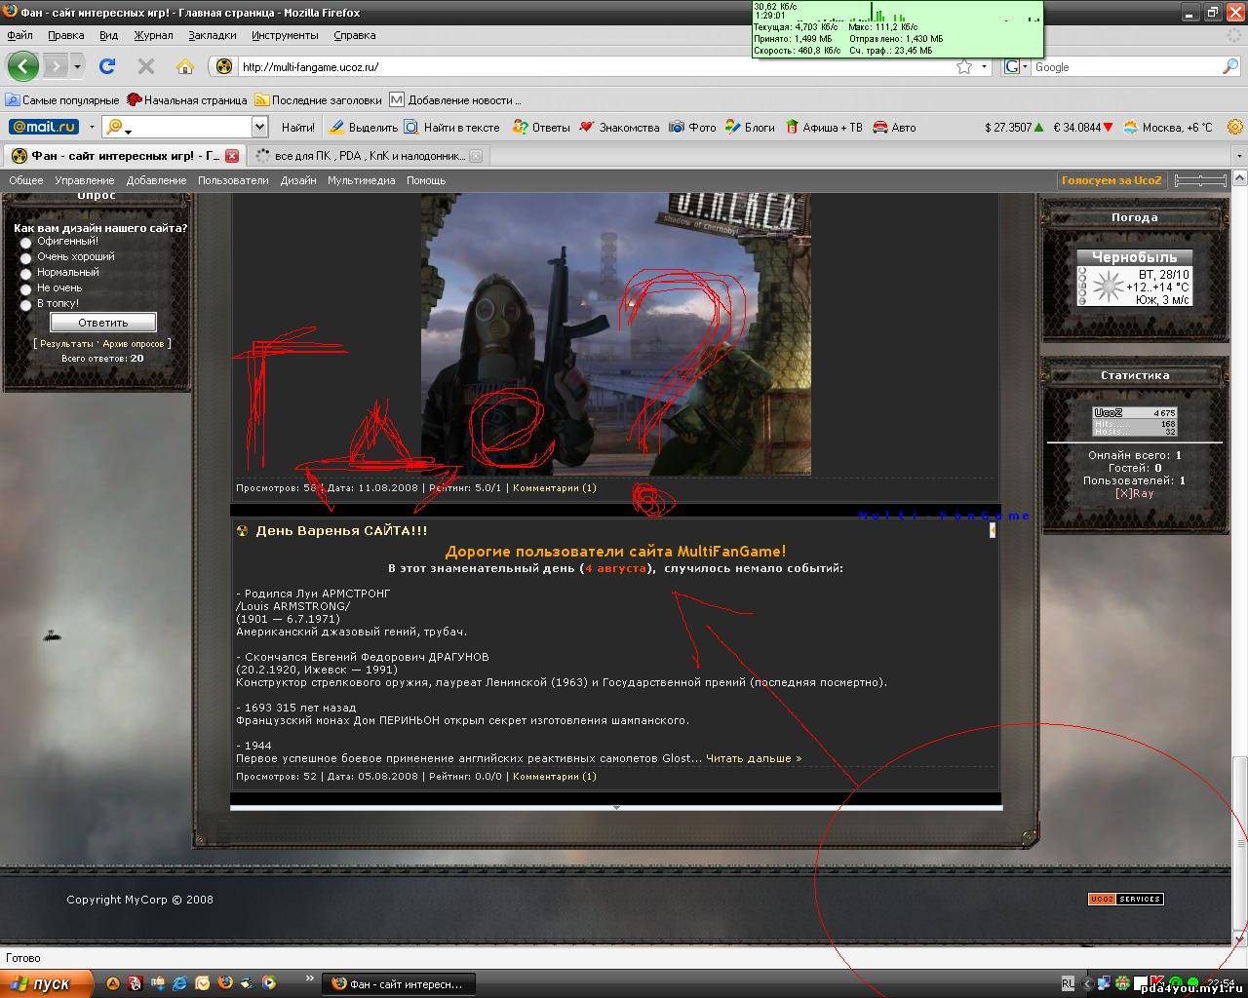Open Дизайн in uCoz admin bar
This screenshot has width=1248, height=998.
[298, 180]
